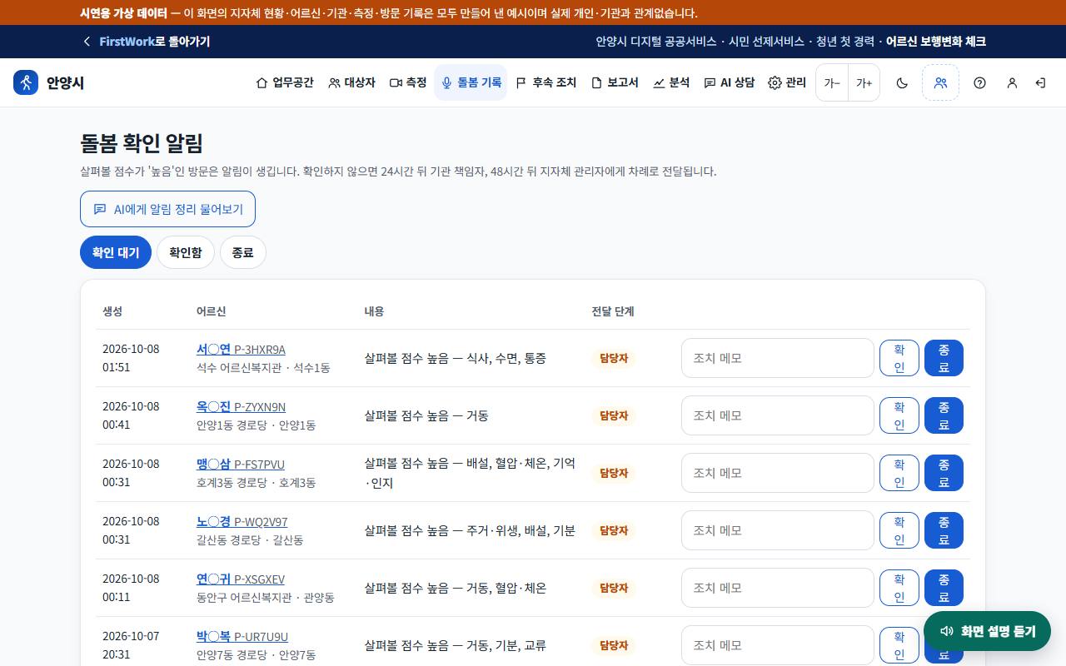Open 노○경 P-WQ2V97 profile link
This screenshot has height=666, width=1066.
pyautogui.click(x=242, y=521)
